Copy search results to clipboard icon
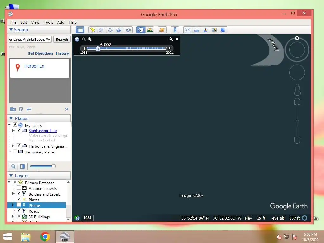324x243 pixels. pos(21,109)
